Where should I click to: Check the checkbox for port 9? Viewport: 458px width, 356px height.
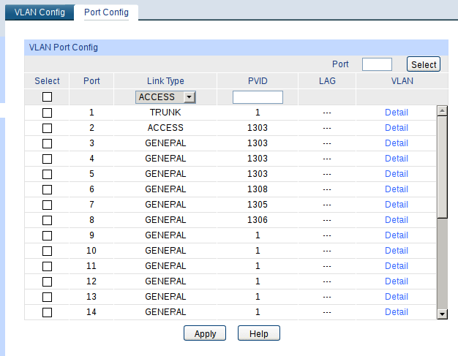click(x=48, y=235)
